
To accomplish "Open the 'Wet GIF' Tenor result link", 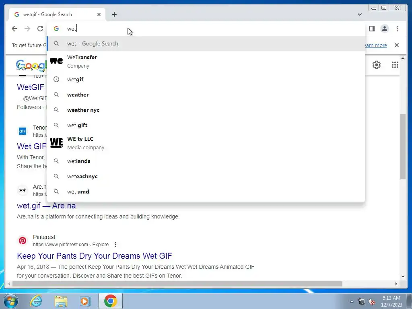I will pyautogui.click(x=31, y=146).
